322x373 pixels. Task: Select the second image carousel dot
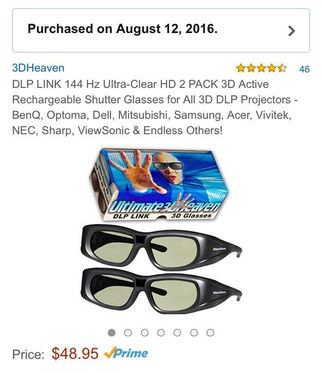pos(128,332)
